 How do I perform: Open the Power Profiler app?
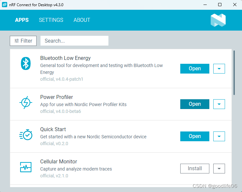pyautogui.click(x=195, y=104)
